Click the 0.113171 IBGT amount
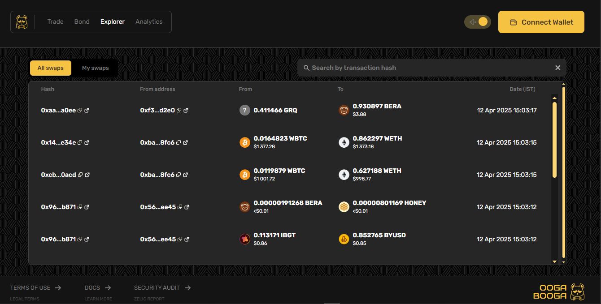This screenshot has width=601, height=304. (274, 235)
